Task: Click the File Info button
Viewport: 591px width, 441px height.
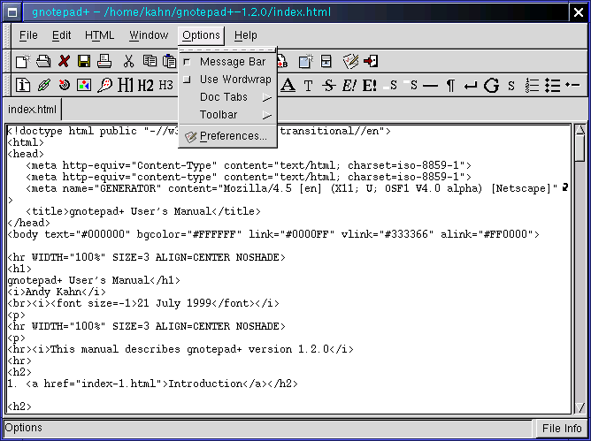Action: [562, 429]
